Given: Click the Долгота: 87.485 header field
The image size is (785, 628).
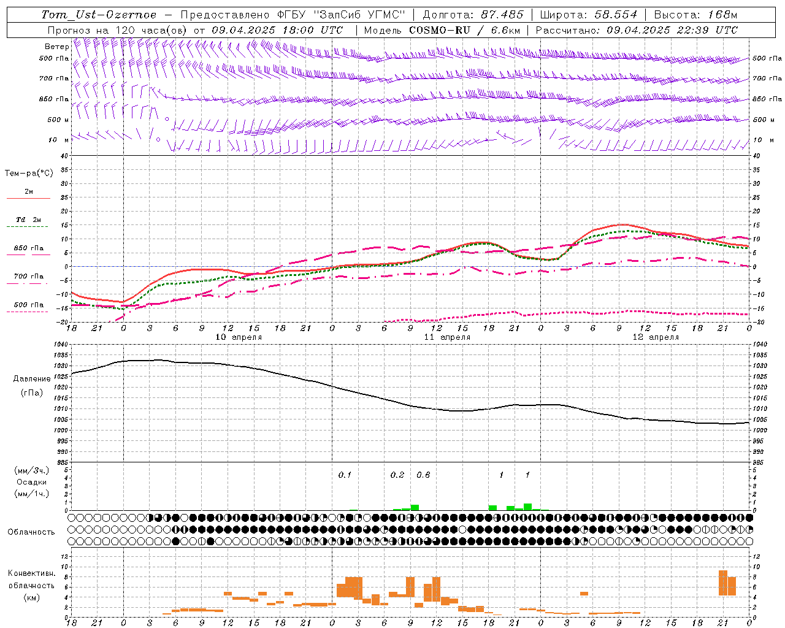Looking at the screenshot, I should point(473,15).
